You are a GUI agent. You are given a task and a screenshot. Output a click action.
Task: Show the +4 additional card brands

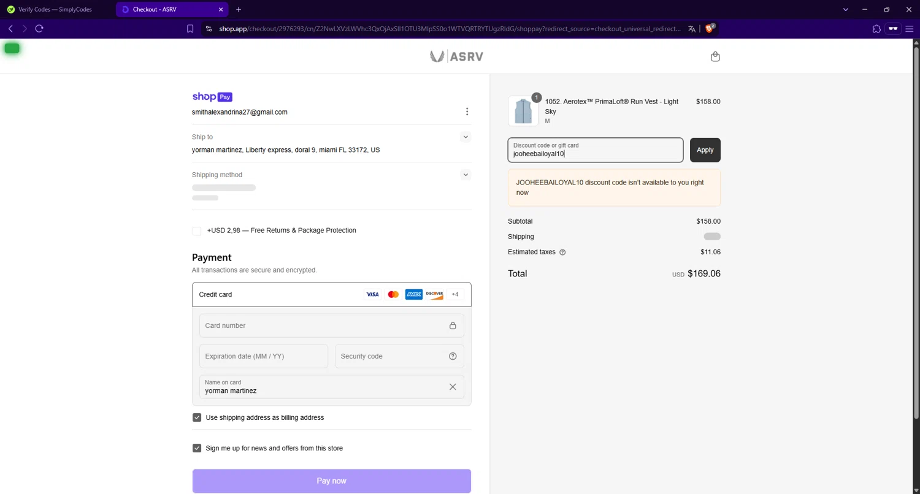point(455,295)
